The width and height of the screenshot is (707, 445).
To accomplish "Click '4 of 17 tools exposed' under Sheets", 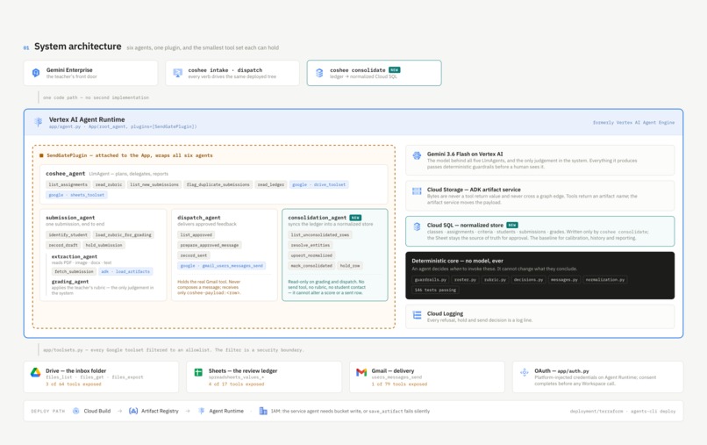I will coord(236,384).
